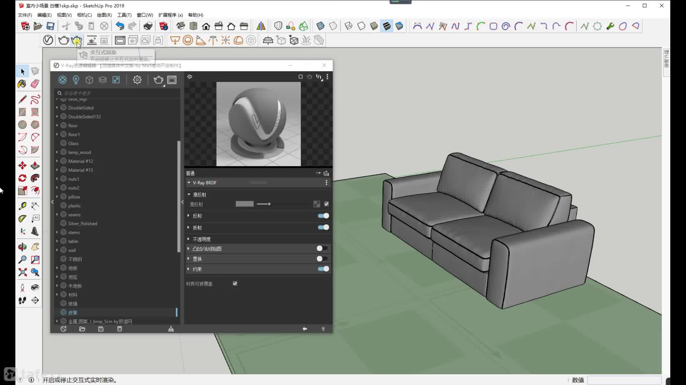Click the Zoom Extents tool
Viewport: 686px width, 385px height.
[22, 272]
